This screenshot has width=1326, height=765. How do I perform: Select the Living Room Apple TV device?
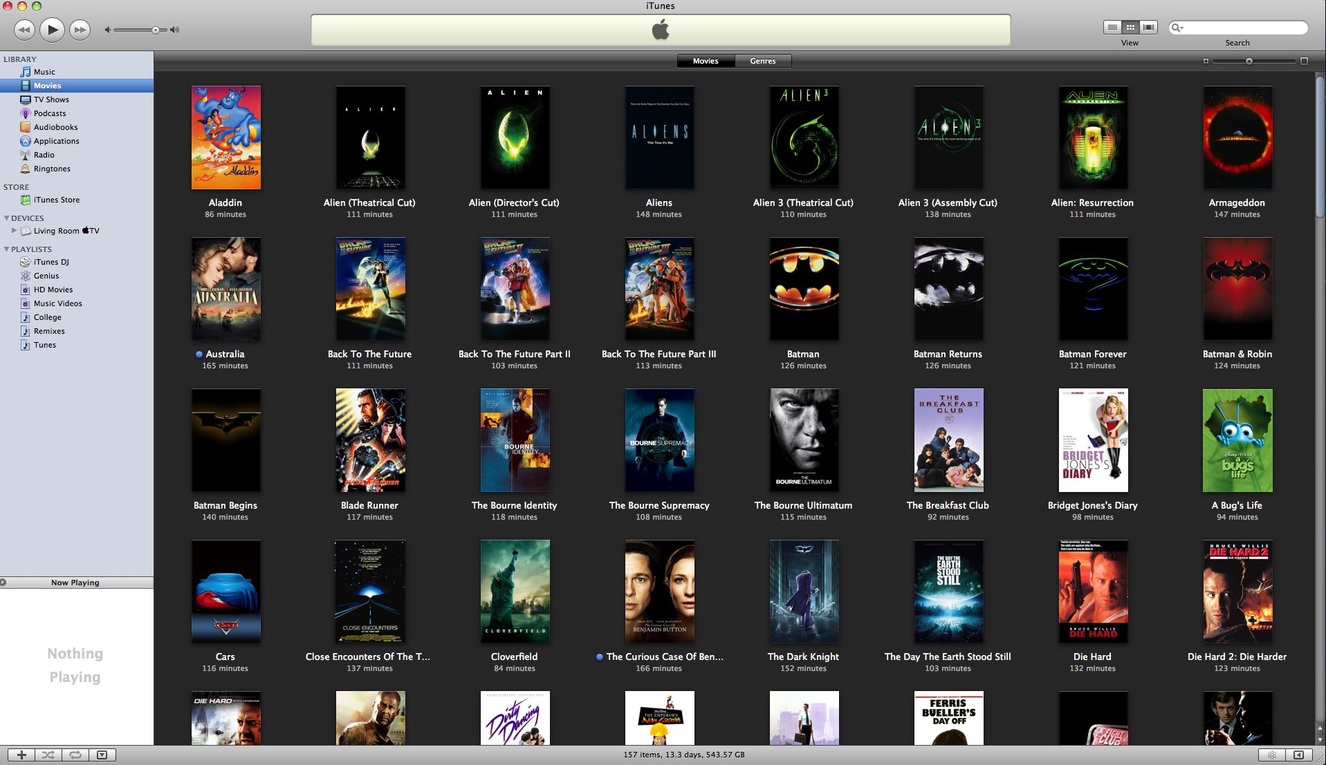pos(77,231)
